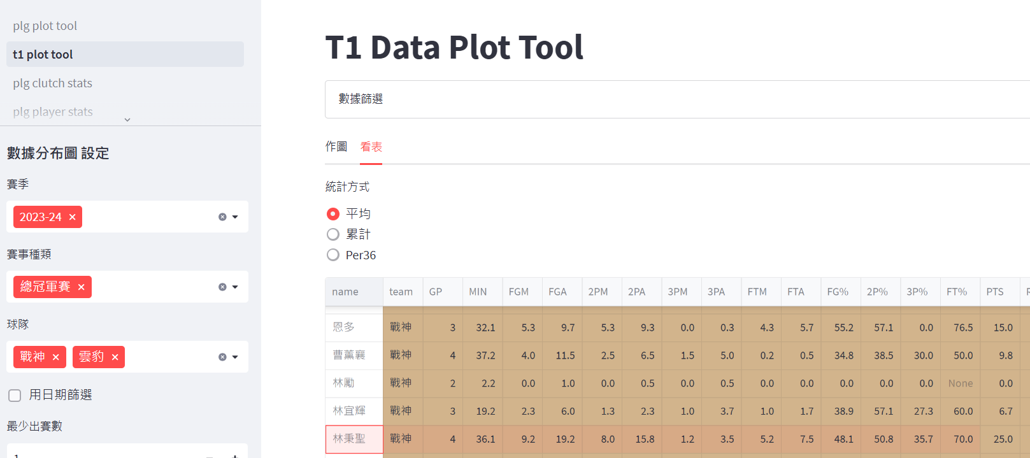Remove the 戰神 team tag
This screenshot has height=458, width=1030.
coord(55,357)
